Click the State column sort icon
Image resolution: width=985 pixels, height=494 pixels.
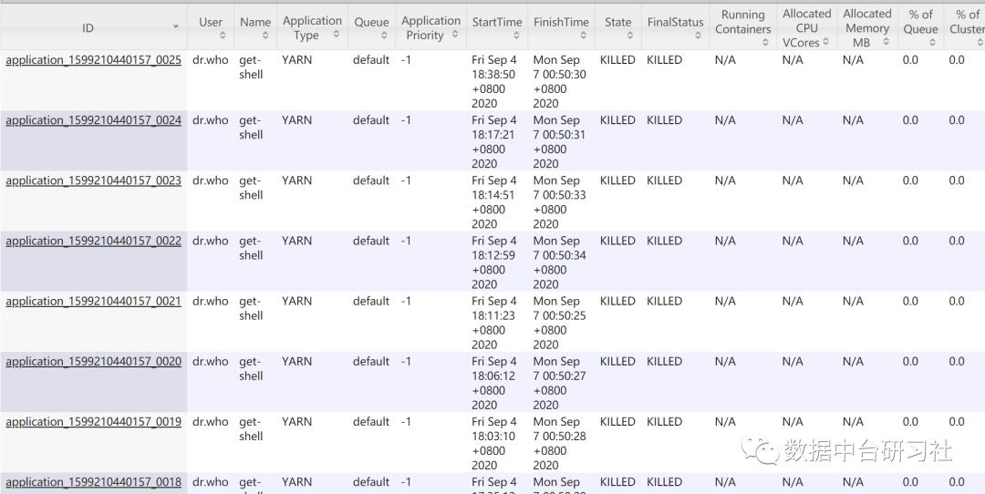(629, 36)
